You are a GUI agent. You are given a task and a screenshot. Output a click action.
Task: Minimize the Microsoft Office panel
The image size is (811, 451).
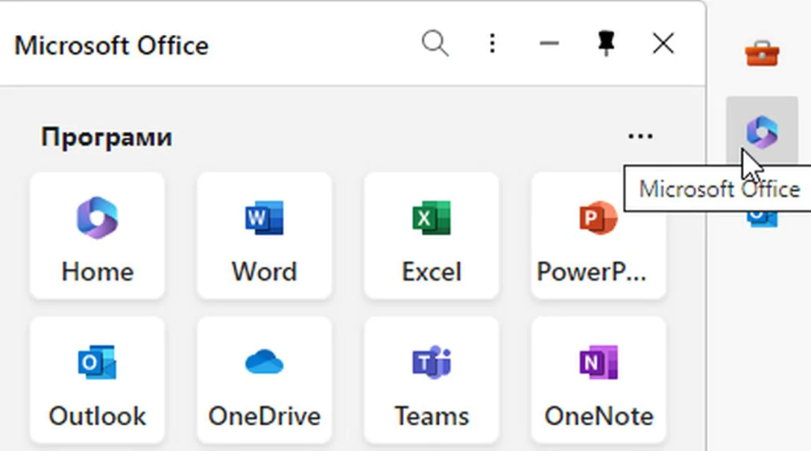549,44
